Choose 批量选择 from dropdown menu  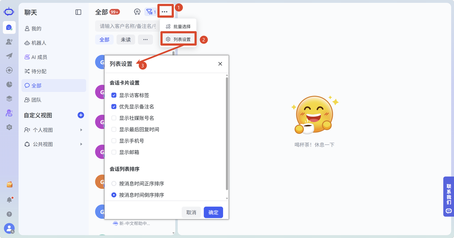178,27
